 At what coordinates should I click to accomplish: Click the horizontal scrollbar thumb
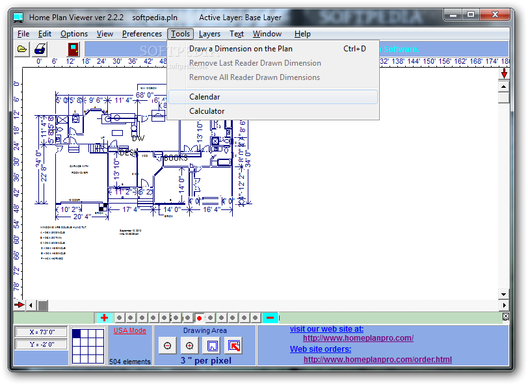coord(43,305)
